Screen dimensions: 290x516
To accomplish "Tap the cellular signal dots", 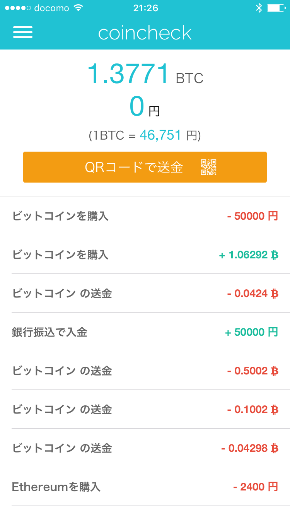I will (x=18, y=8).
